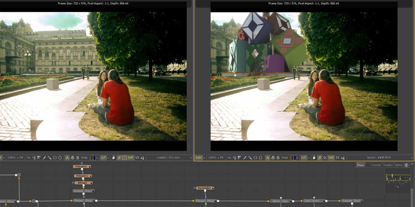Toggle checkerboard transparency in right viewer
The image size is (415, 207).
(325, 158)
